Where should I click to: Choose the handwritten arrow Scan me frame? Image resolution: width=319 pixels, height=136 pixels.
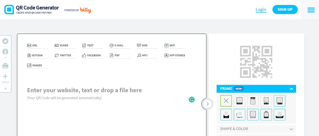[240, 115]
